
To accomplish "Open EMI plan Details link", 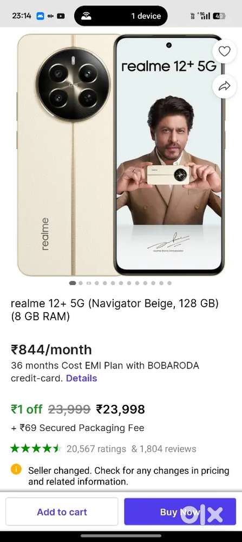I will (x=81, y=378).
